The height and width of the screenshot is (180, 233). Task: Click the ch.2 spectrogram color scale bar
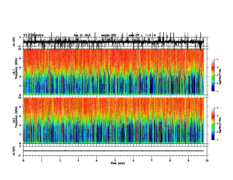[x=213, y=124]
